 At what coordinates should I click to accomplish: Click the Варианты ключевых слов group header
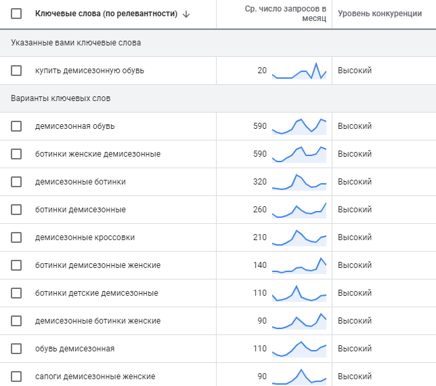(61, 98)
